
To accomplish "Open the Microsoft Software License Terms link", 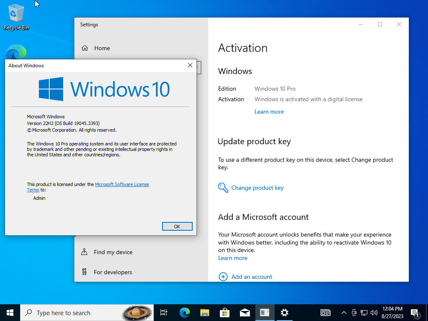I will pos(122,184).
